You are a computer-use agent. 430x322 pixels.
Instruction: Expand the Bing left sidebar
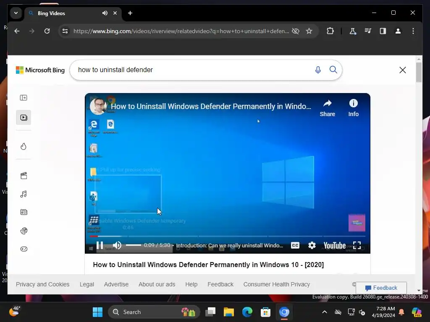pos(24,98)
